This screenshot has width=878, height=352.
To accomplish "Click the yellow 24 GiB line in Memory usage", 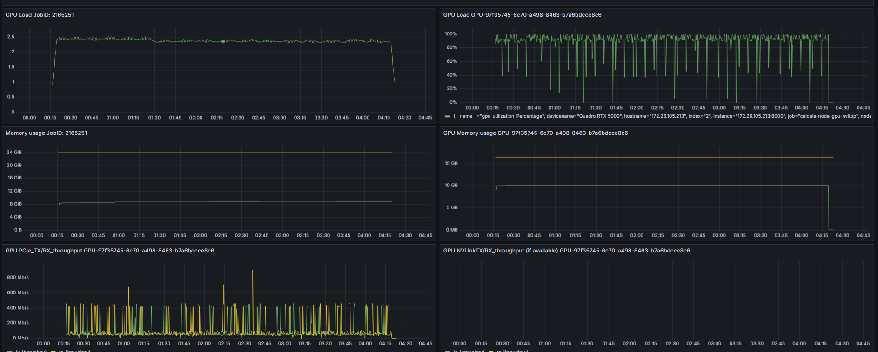I will point(223,153).
